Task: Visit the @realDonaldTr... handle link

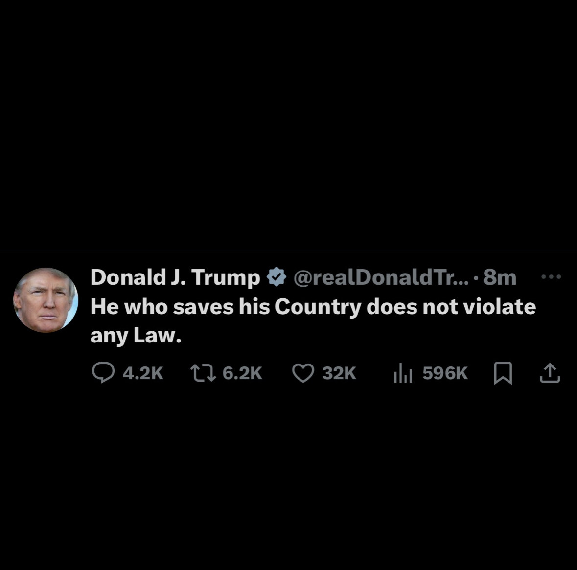Action: pyautogui.click(x=381, y=277)
